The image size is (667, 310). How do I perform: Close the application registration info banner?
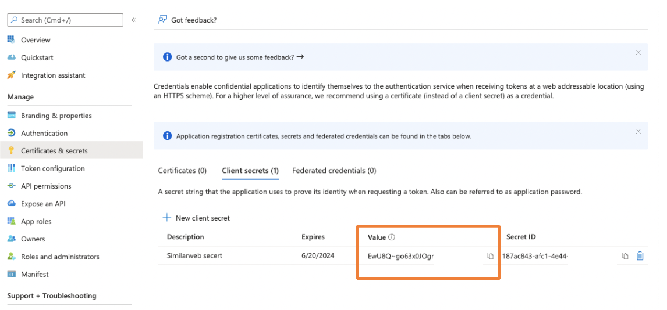pos(638,131)
